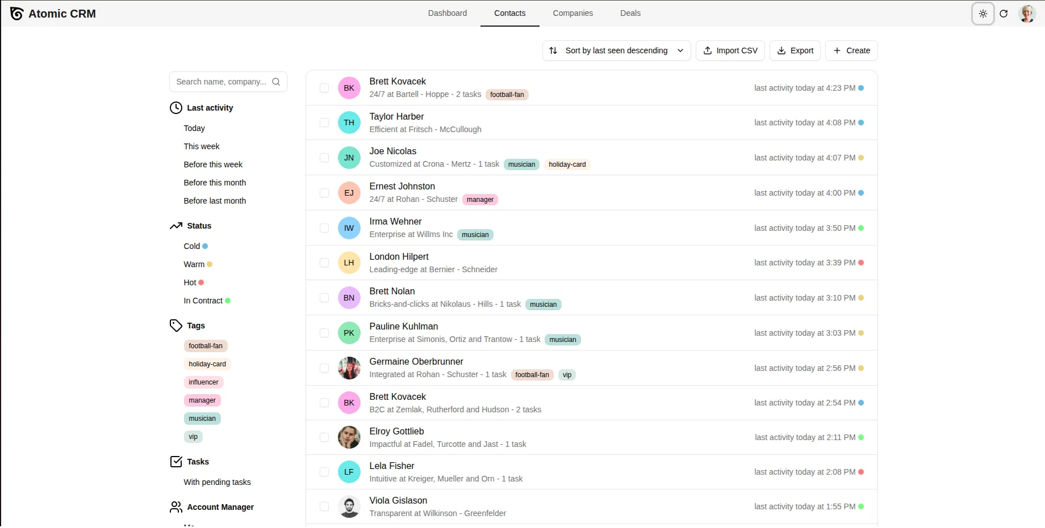Filter by Before this month activity
The height and width of the screenshot is (528, 1045).
(215, 183)
